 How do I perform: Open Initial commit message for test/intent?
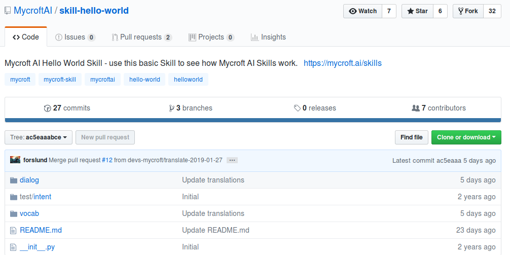tap(190, 197)
